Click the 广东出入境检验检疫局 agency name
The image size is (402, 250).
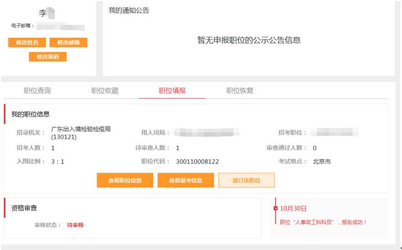point(81,129)
